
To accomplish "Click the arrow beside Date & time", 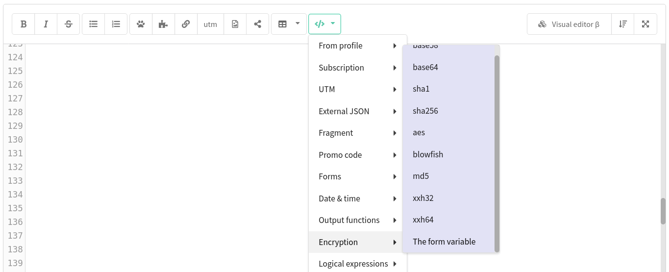I will pos(395,198).
